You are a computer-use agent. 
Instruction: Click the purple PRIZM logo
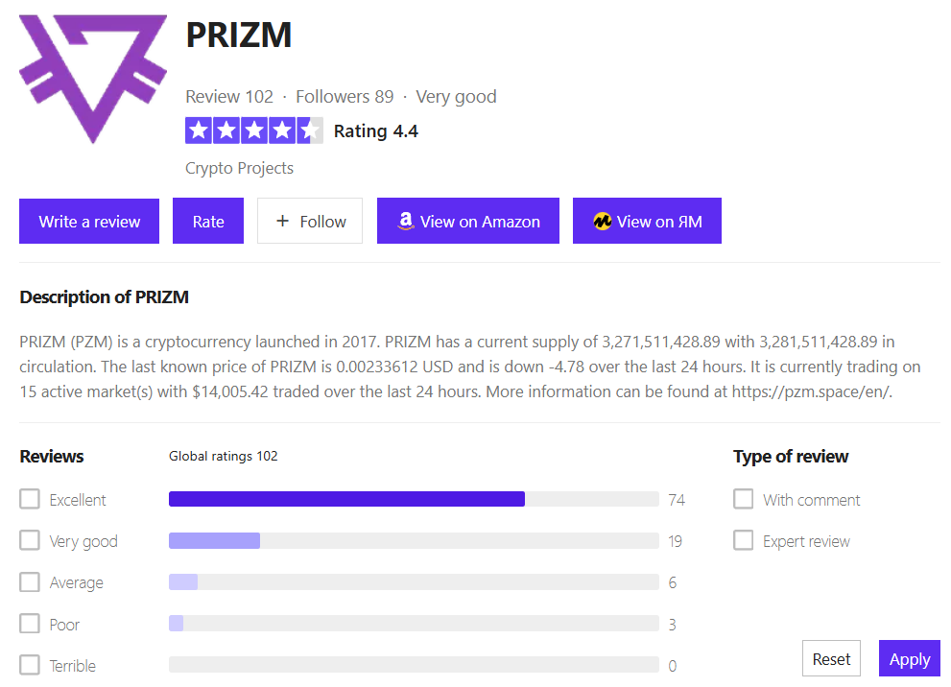click(92, 78)
